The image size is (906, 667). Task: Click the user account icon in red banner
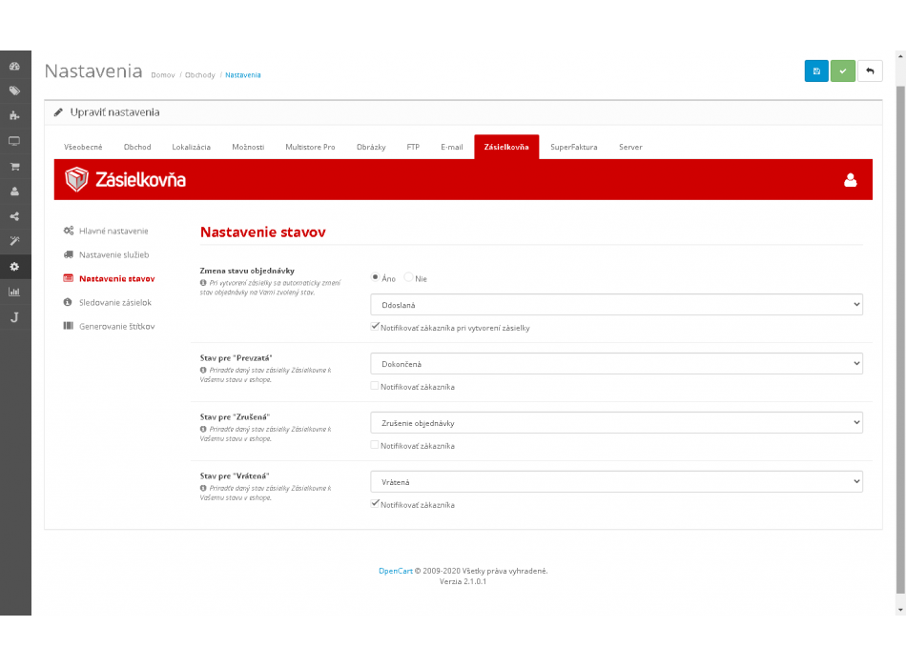point(850,180)
